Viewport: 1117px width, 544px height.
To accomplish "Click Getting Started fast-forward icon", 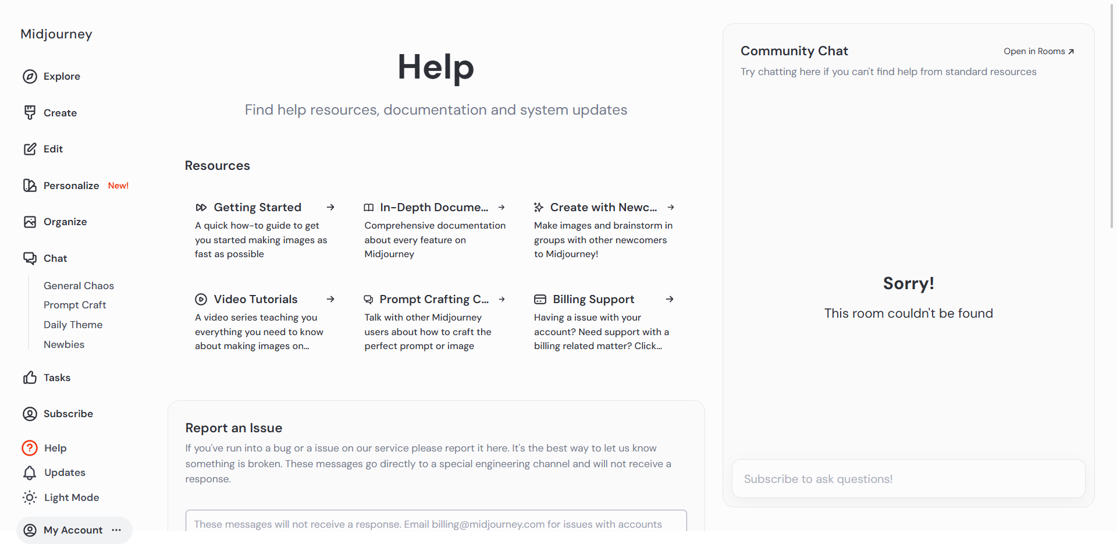I will pyautogui.click(x=201, y=208).
